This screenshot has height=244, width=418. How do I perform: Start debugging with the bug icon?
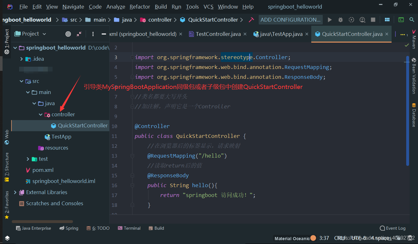tap(341, 20)
